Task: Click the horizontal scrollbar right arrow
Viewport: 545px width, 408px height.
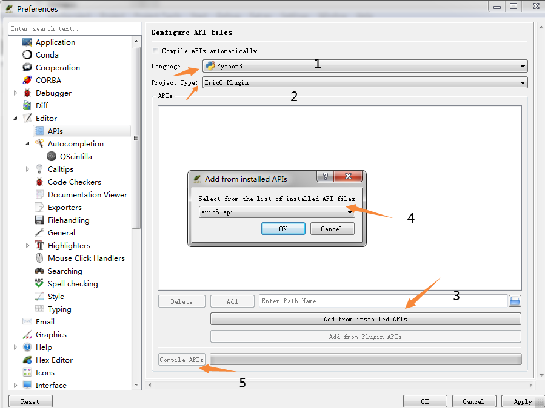Action: (530, 385)
